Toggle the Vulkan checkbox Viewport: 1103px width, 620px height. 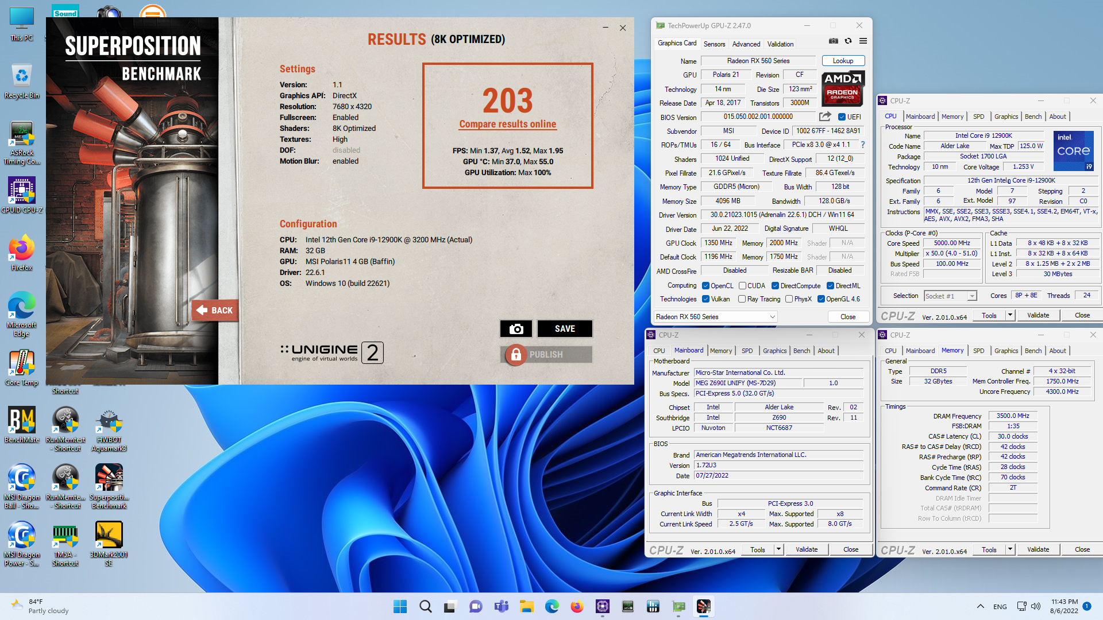point(705,299)
